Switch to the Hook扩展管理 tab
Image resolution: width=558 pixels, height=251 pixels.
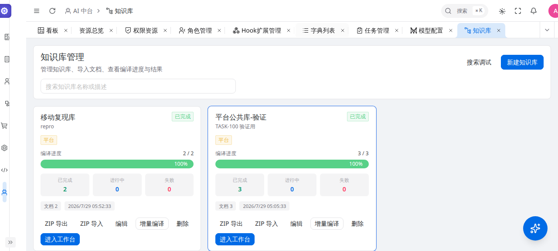[257, 30]
